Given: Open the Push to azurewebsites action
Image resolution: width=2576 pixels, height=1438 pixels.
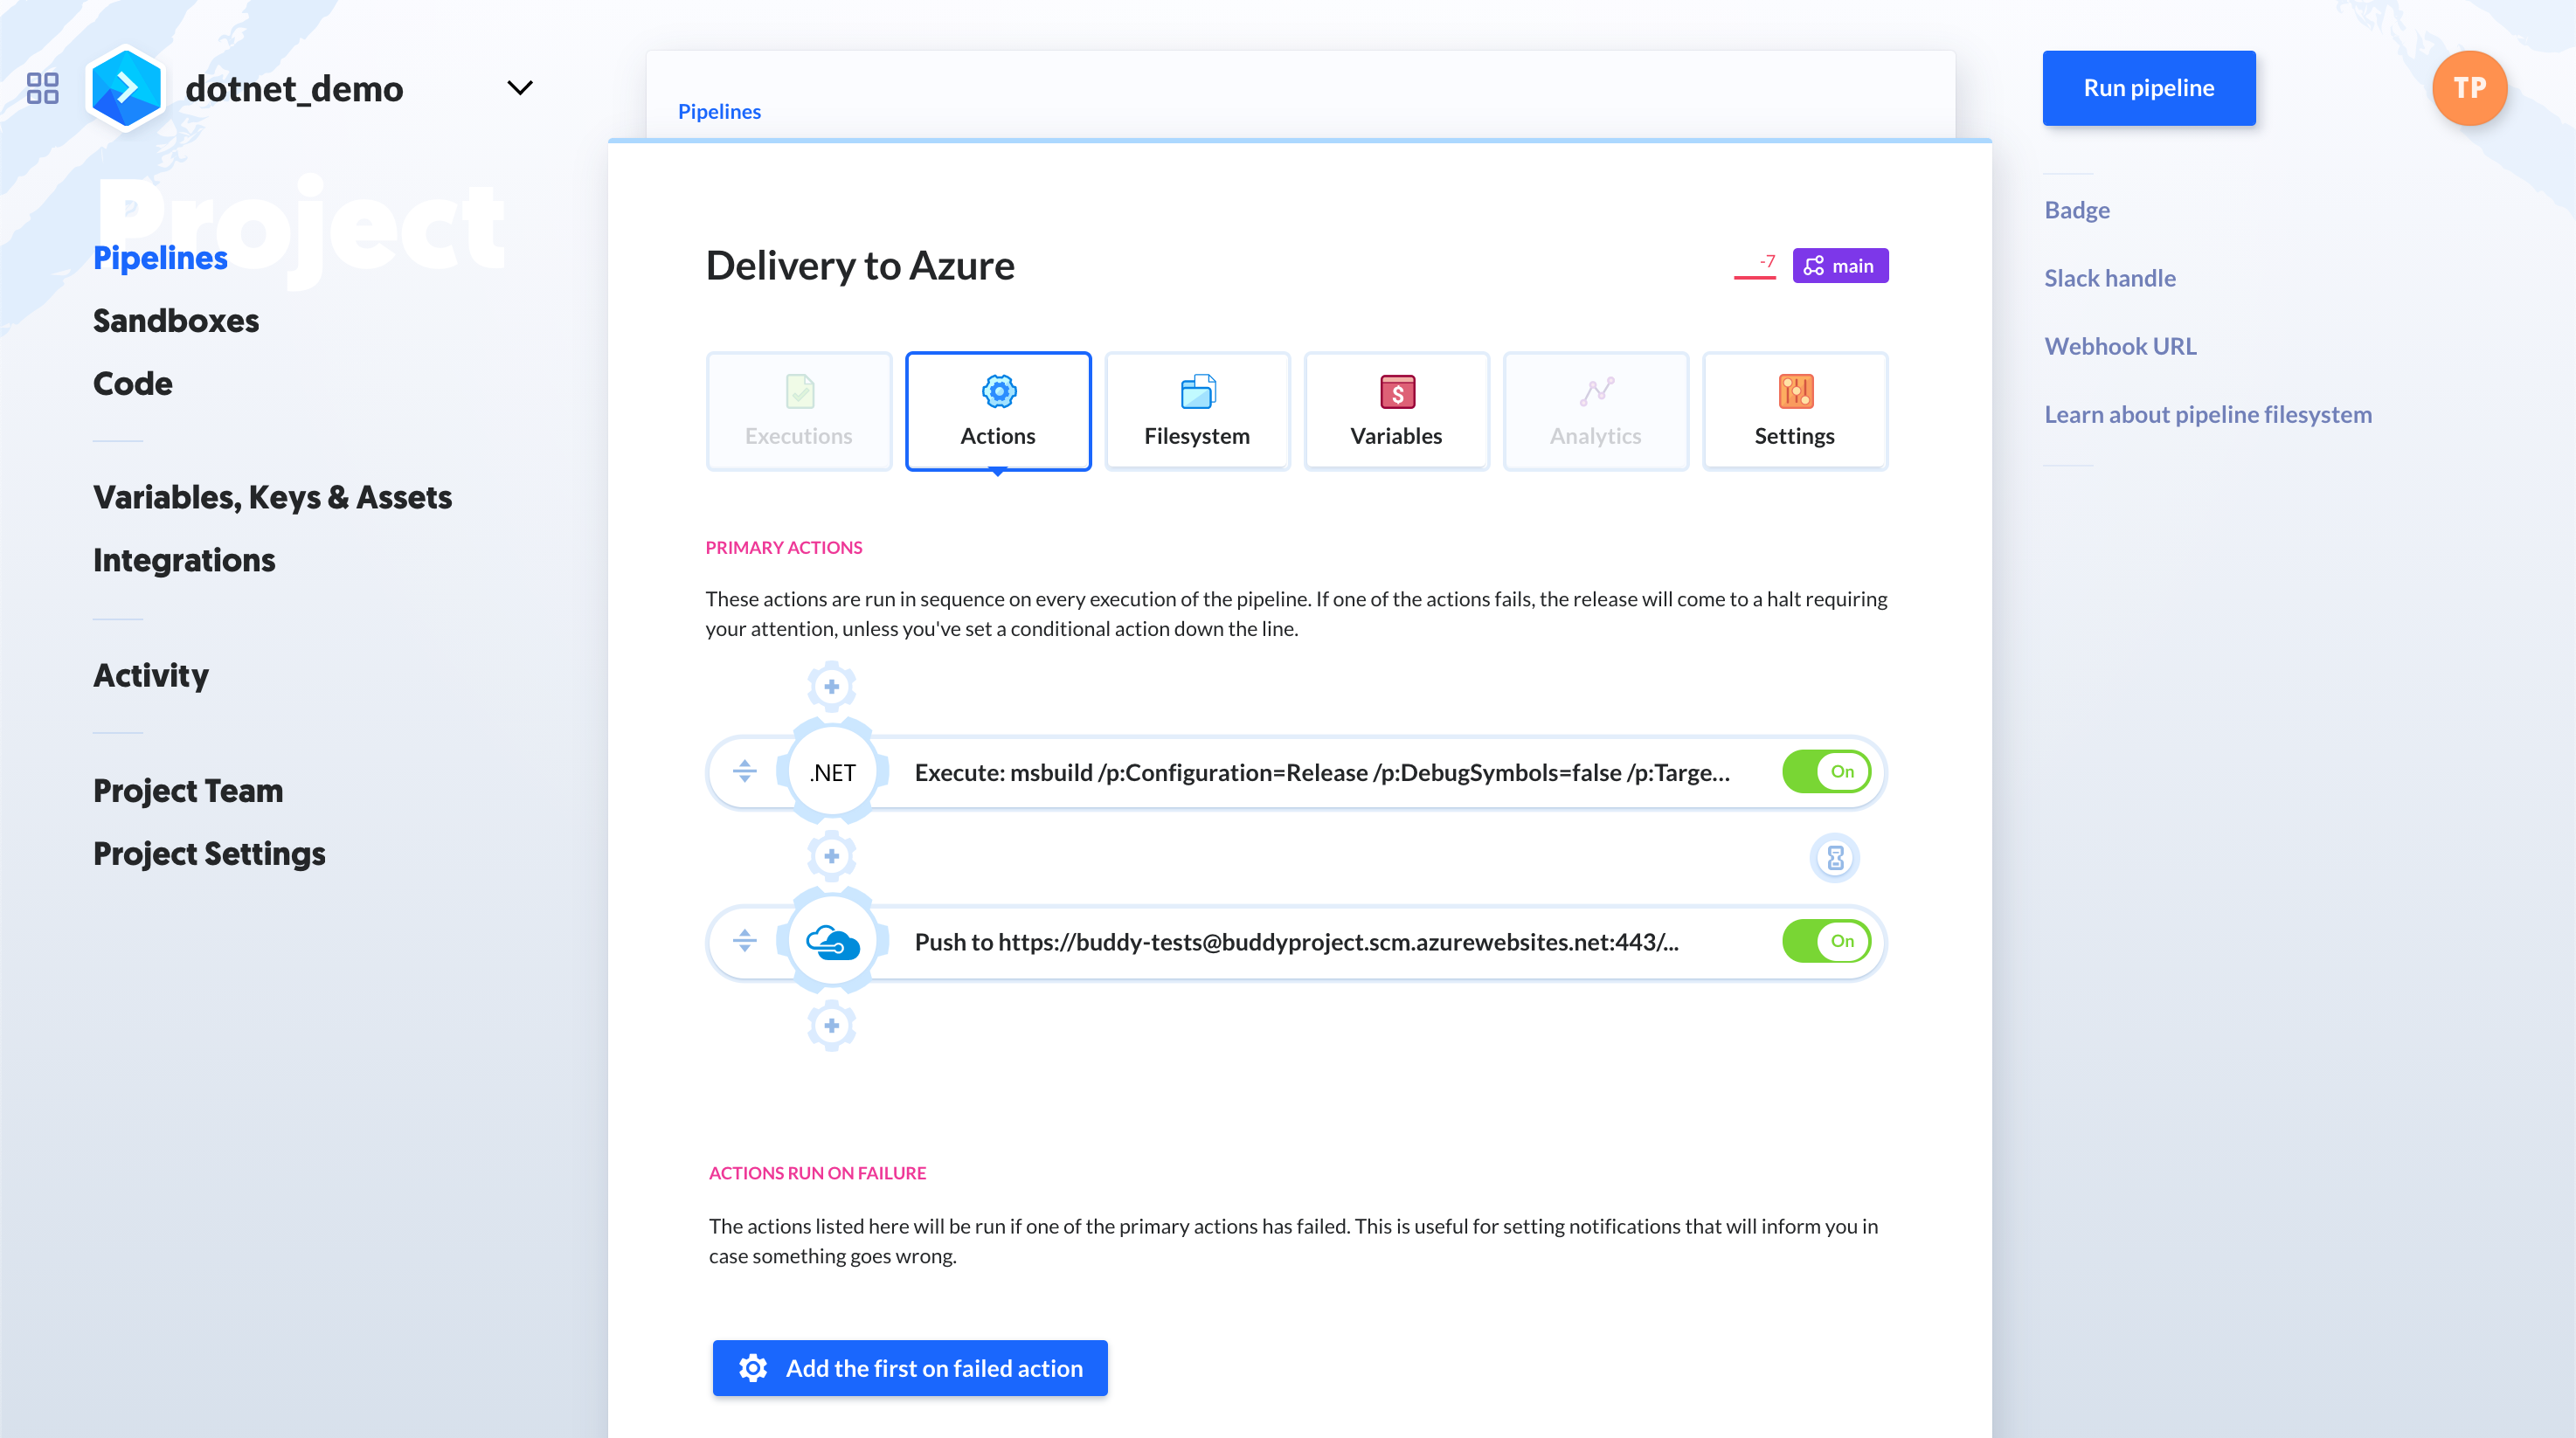Looking at the screenshot, I should [1296, 942].
